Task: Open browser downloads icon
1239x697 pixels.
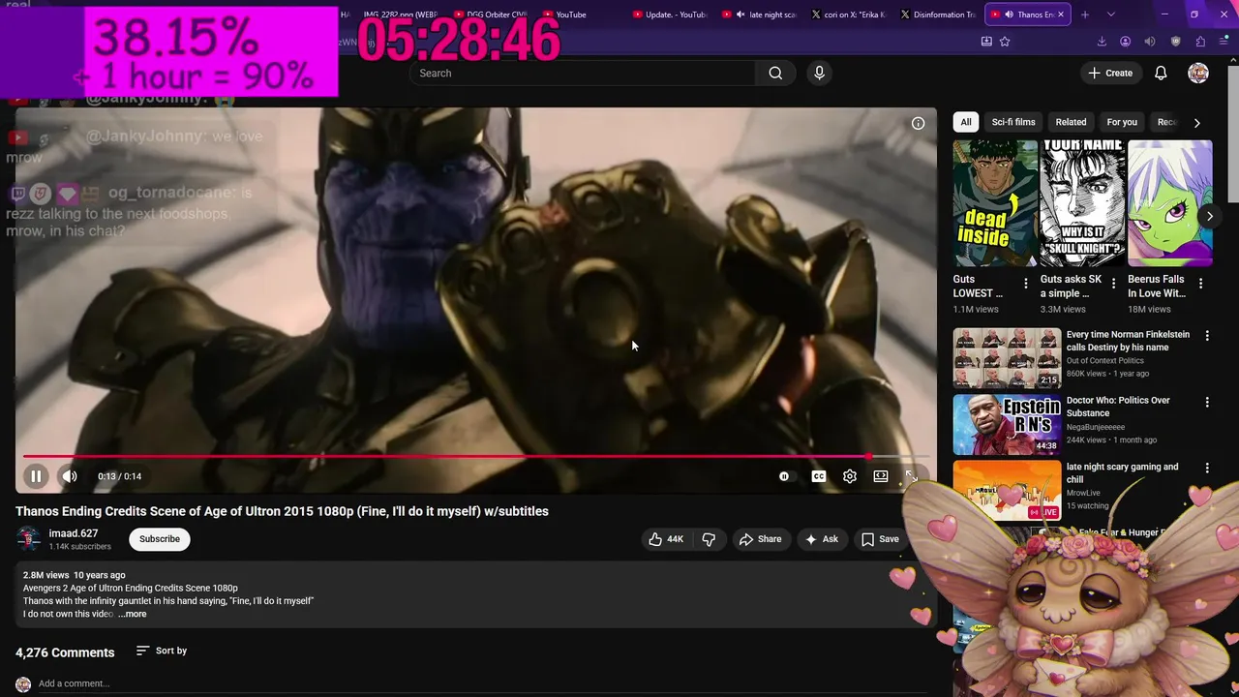Action: [1102, 42]
